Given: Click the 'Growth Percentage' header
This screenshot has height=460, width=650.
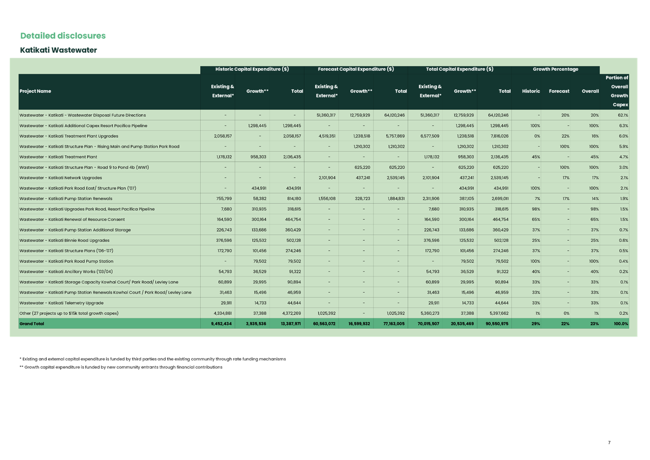Looking at the screenshot, I should coord(556,69).
